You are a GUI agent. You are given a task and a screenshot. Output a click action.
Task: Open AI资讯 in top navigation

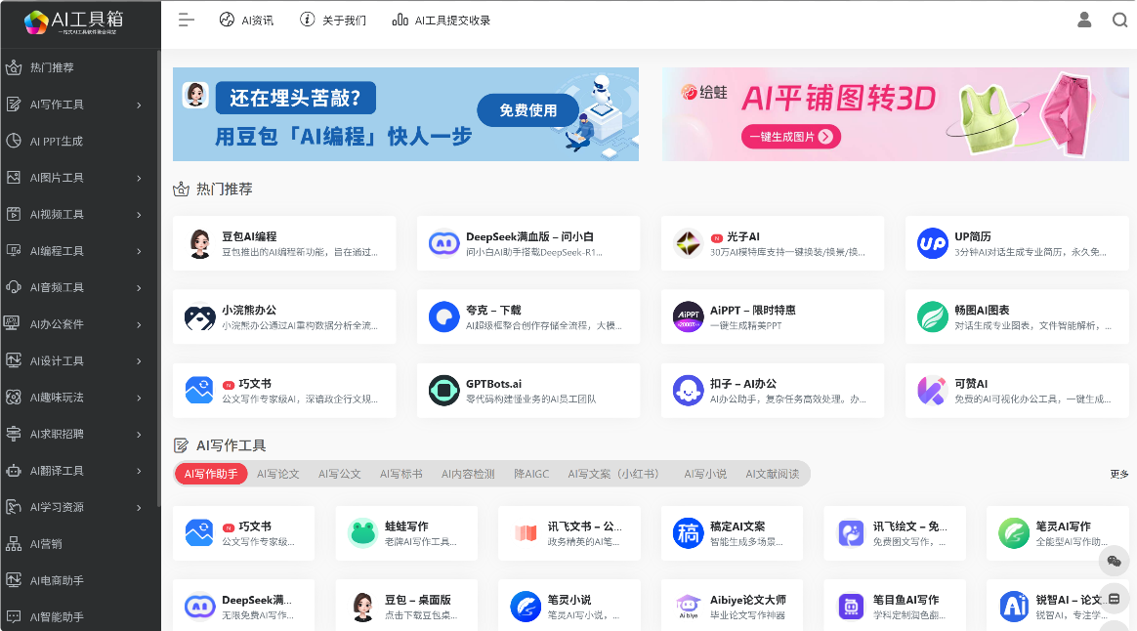(246, 21)
